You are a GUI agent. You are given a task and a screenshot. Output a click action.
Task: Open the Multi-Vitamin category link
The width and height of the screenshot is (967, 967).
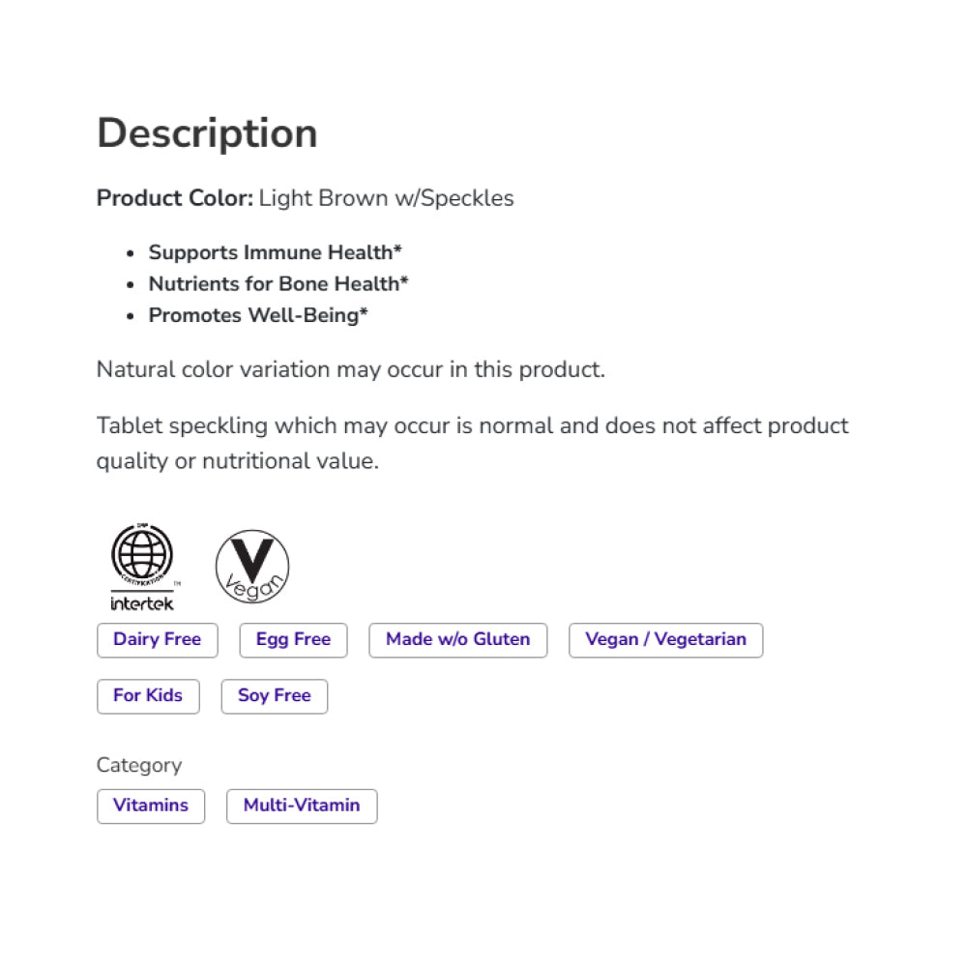pyautogui.click(x=302, y=806)
